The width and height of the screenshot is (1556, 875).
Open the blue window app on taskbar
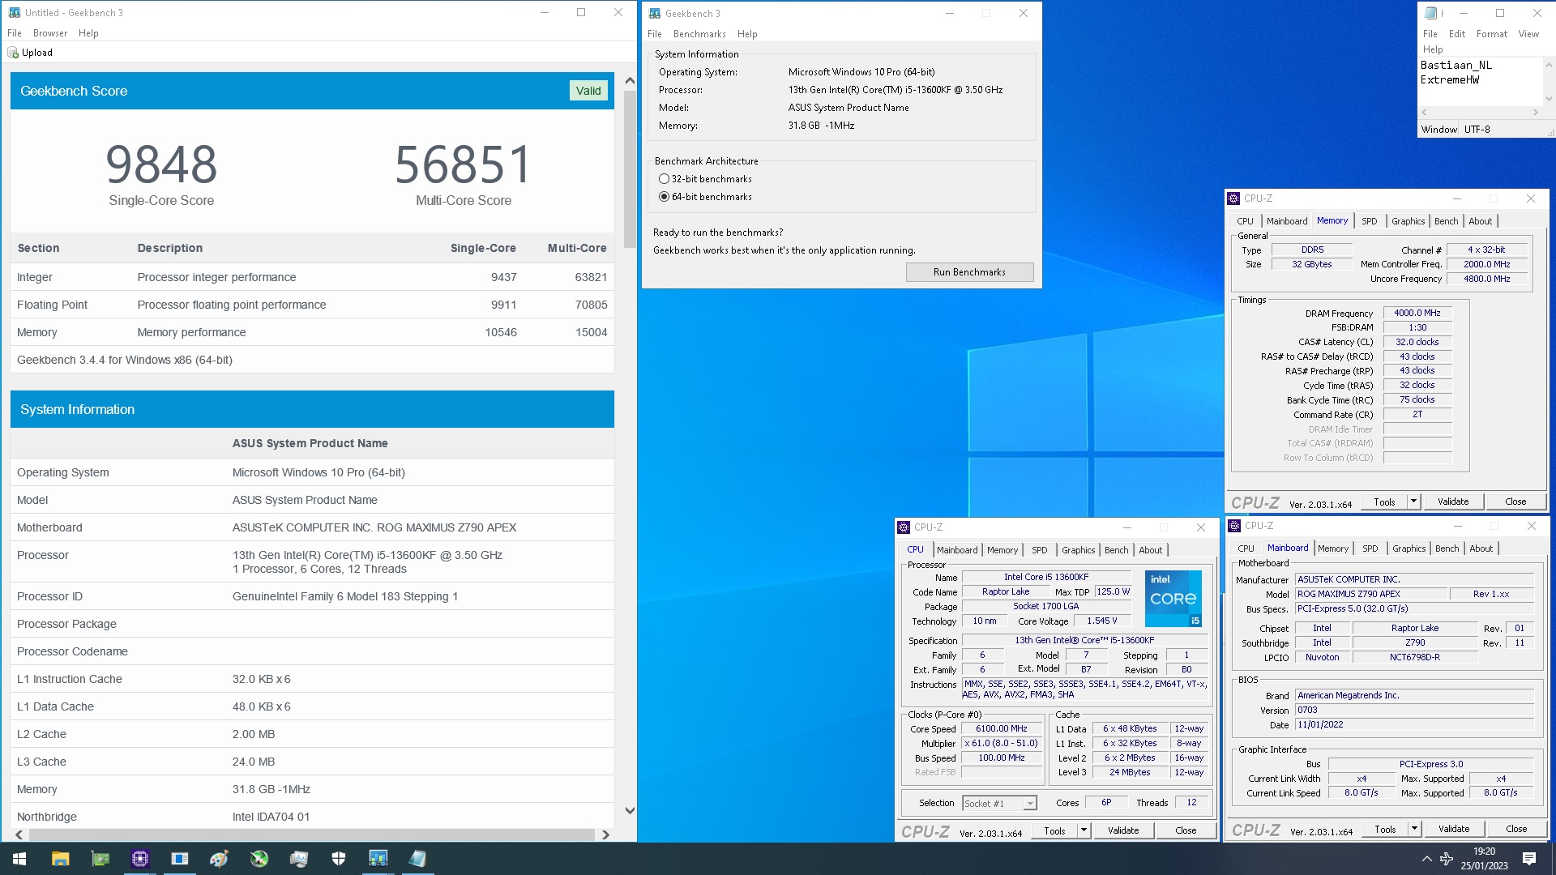(179, 859)
